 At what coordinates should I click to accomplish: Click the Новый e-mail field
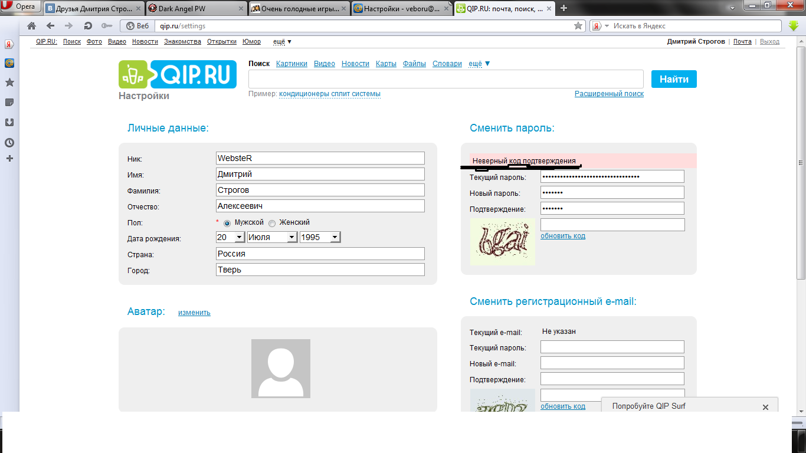tap(612, 363)
